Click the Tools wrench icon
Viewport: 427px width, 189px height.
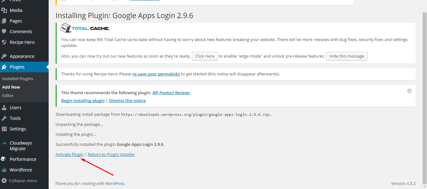[x=4, y=118]
